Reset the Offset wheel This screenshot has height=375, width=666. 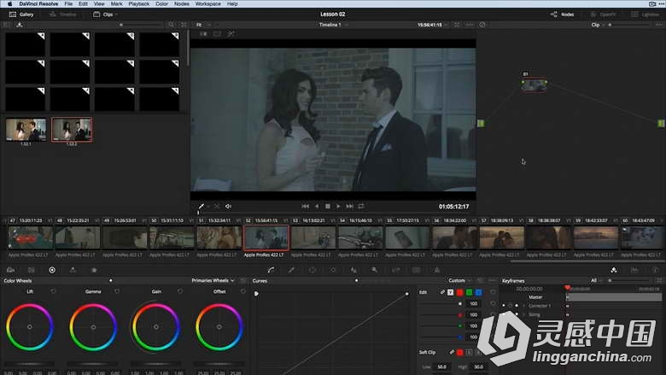point(243,291)
